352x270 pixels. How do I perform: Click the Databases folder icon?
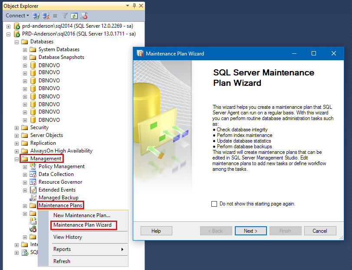[24, 42]
